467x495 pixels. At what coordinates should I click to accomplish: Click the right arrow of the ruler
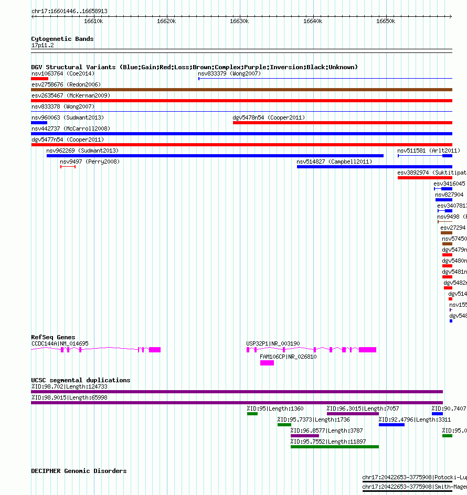coord(451,16)
